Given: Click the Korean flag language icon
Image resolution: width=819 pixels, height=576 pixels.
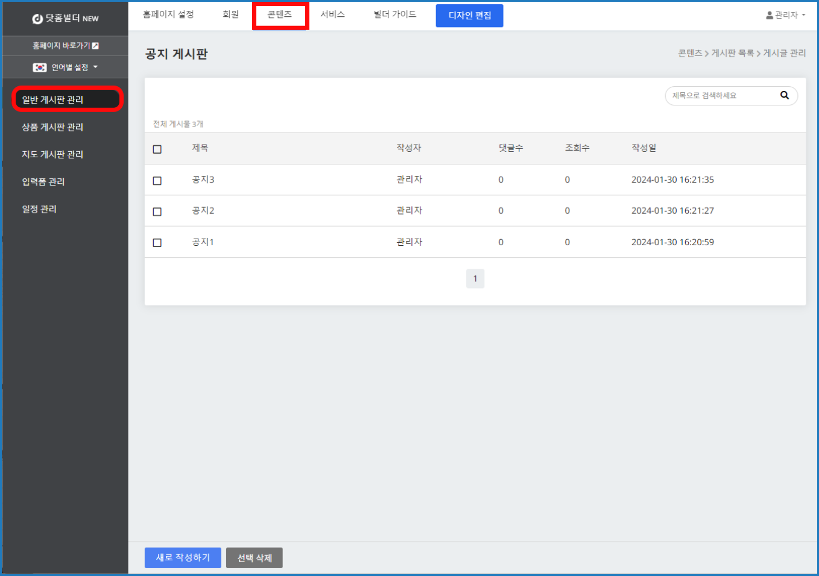Looking at the screenshot, I should click(40, 67).
